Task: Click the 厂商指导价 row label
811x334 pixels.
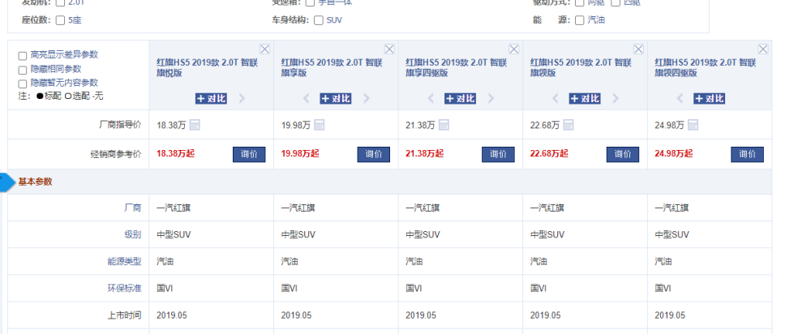Action: [x=121, y=125]
